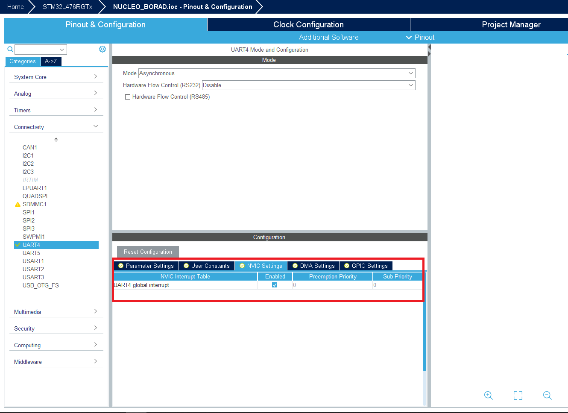Open Hardware Flow Control (RS232) dropdown
Image resolution: width=568 pixels, height=413 pixels.
308,85
